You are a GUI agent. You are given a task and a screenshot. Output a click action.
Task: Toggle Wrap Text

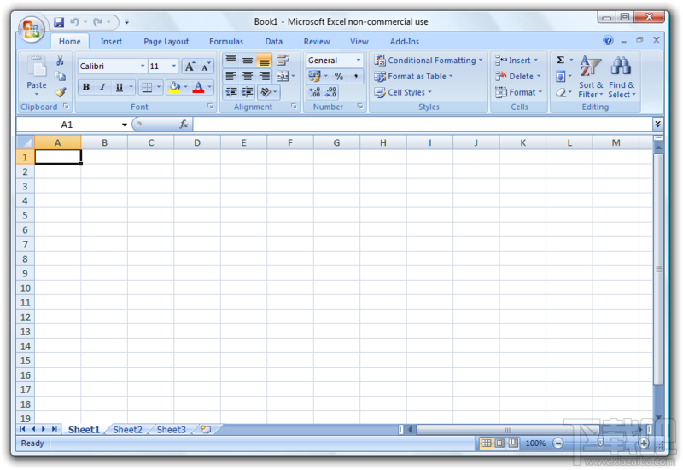pyautogui.click(x=283, y=60)
